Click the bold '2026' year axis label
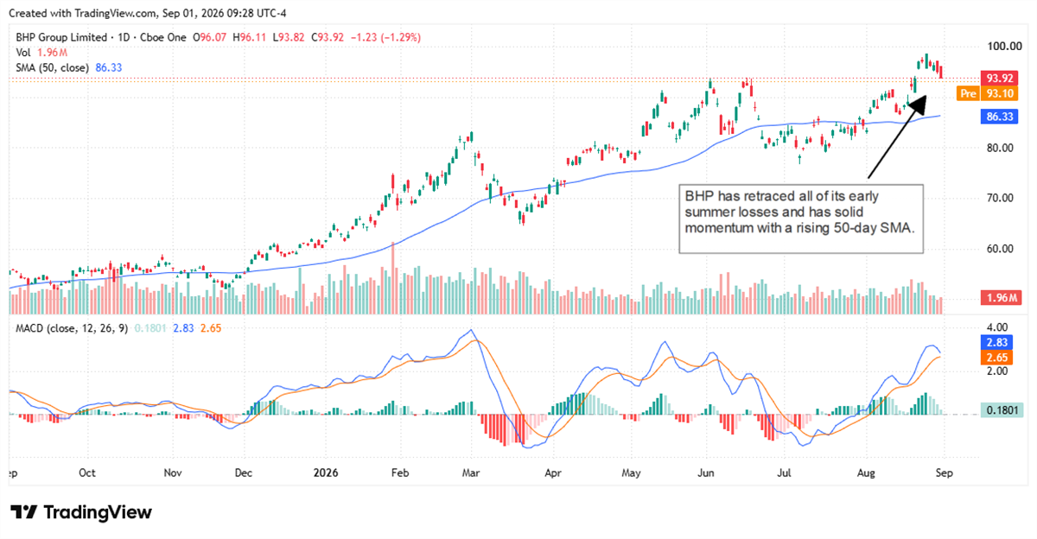Image resolution: width=1037 pixels, height=539 pixels. 327,473
